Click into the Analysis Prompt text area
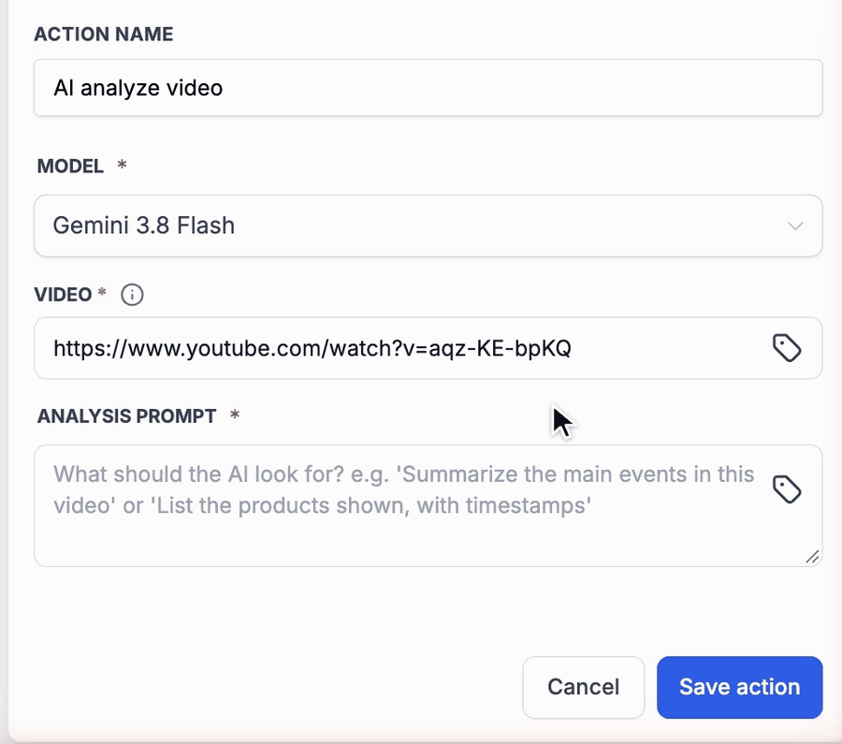Image resolution: width=842 pixels, height=744 pixels. coord(428,505)
